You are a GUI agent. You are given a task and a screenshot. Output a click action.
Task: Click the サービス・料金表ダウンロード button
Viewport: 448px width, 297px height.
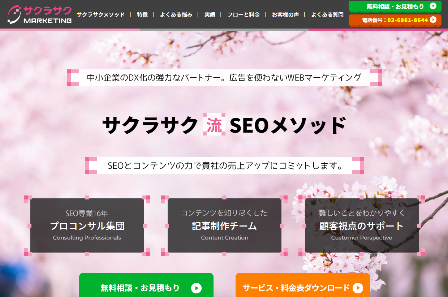click(303, 285)
